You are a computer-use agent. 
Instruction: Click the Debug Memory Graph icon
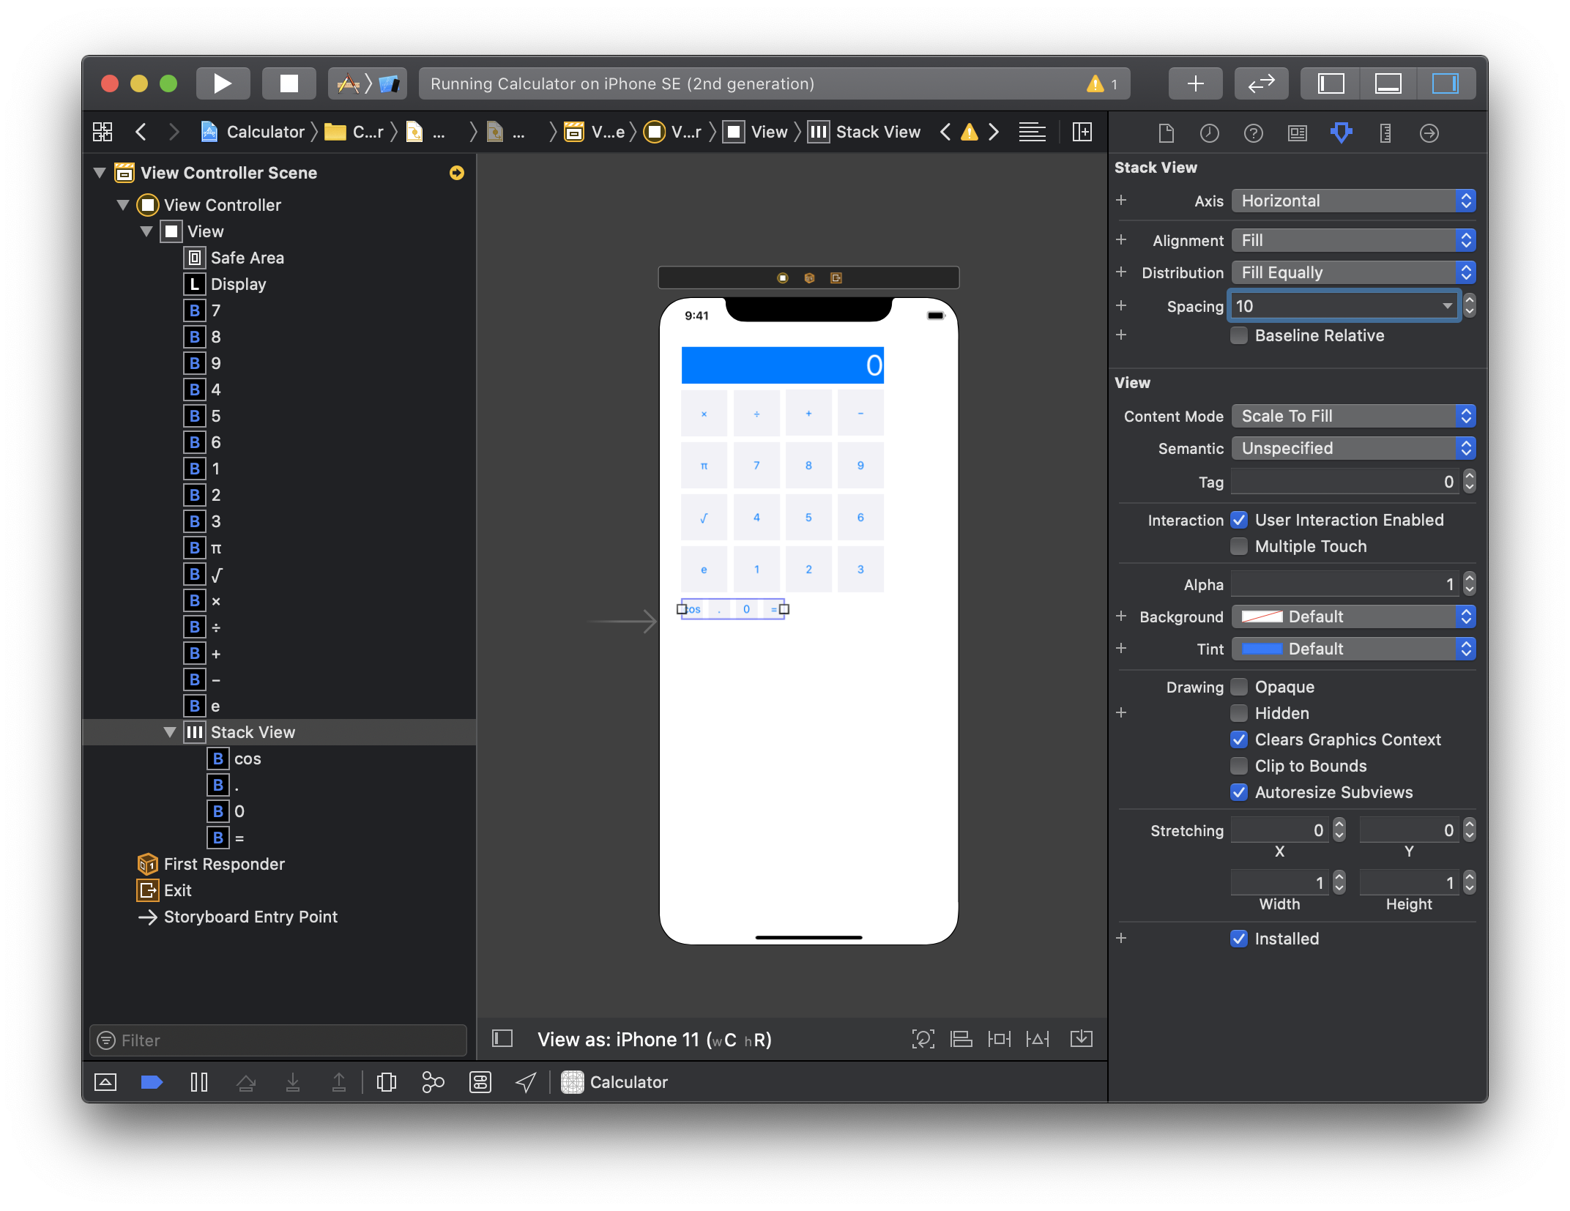(433, 1082)
